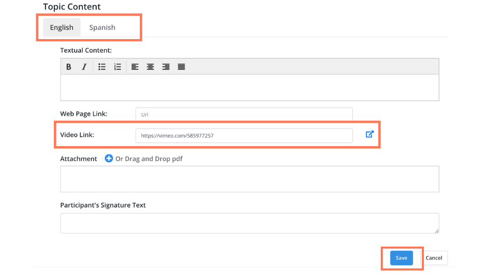
Task: Insert a numbered list
Action: [x=117, y=67]
